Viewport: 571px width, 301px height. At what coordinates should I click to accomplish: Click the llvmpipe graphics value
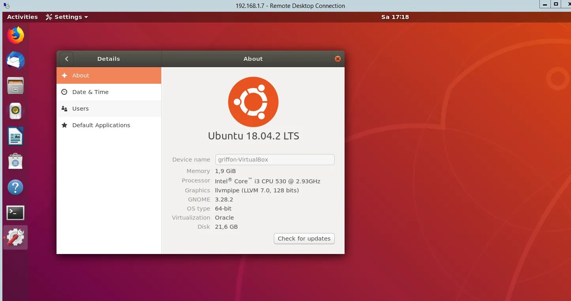tap(257, 190)
